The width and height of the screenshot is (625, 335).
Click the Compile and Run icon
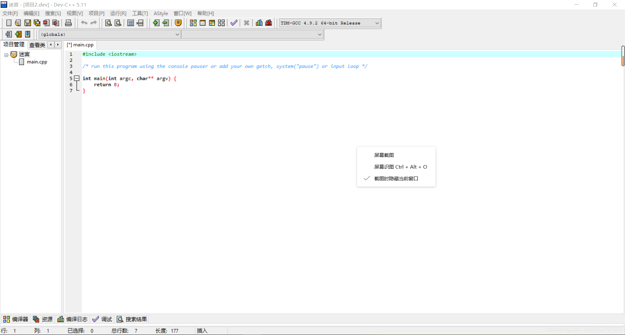[212, 23]
